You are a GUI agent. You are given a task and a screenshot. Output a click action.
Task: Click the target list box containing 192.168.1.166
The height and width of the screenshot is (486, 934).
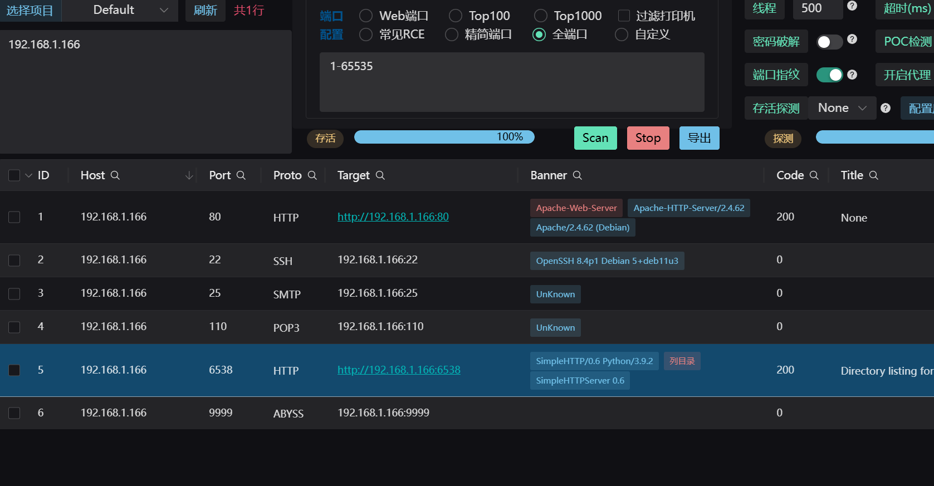click(x=146, y=92)
